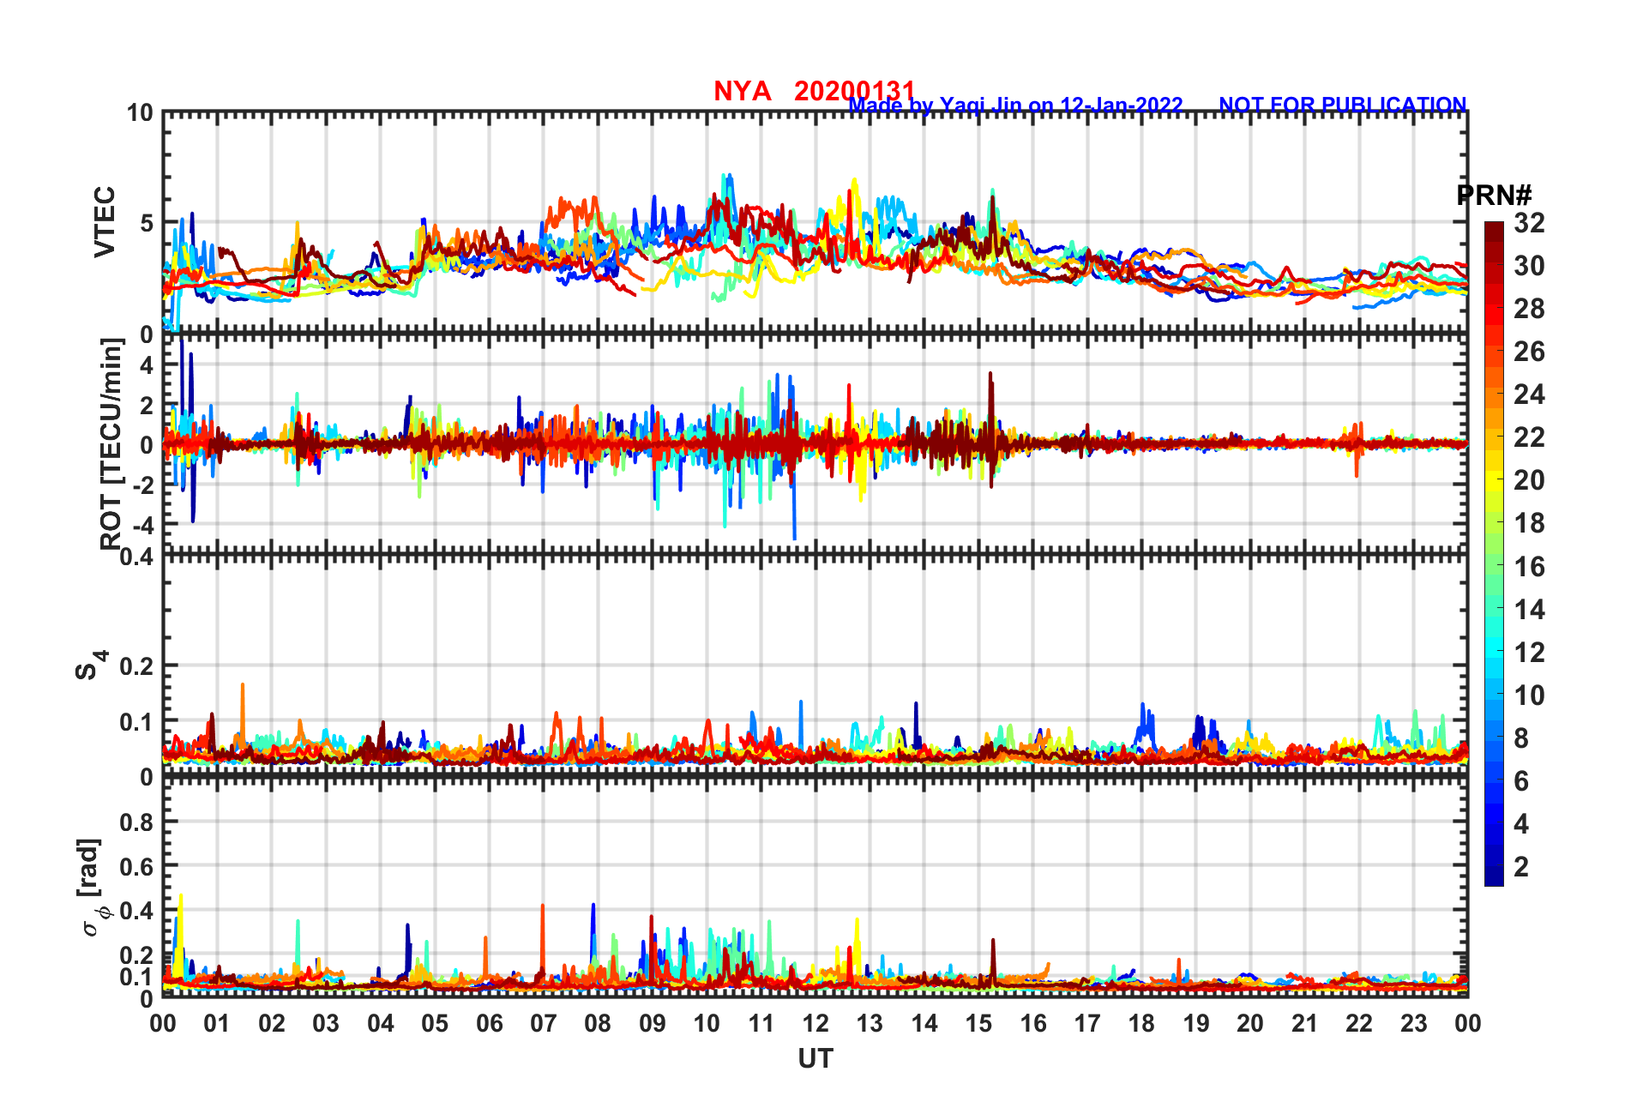Select PRN colorbar tick label "20"
Screen dimensions: 1631x1108
pos(1529,480)
